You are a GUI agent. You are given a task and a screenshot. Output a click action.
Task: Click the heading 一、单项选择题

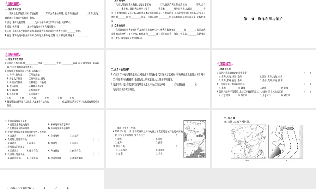click(x=224, y=69)
